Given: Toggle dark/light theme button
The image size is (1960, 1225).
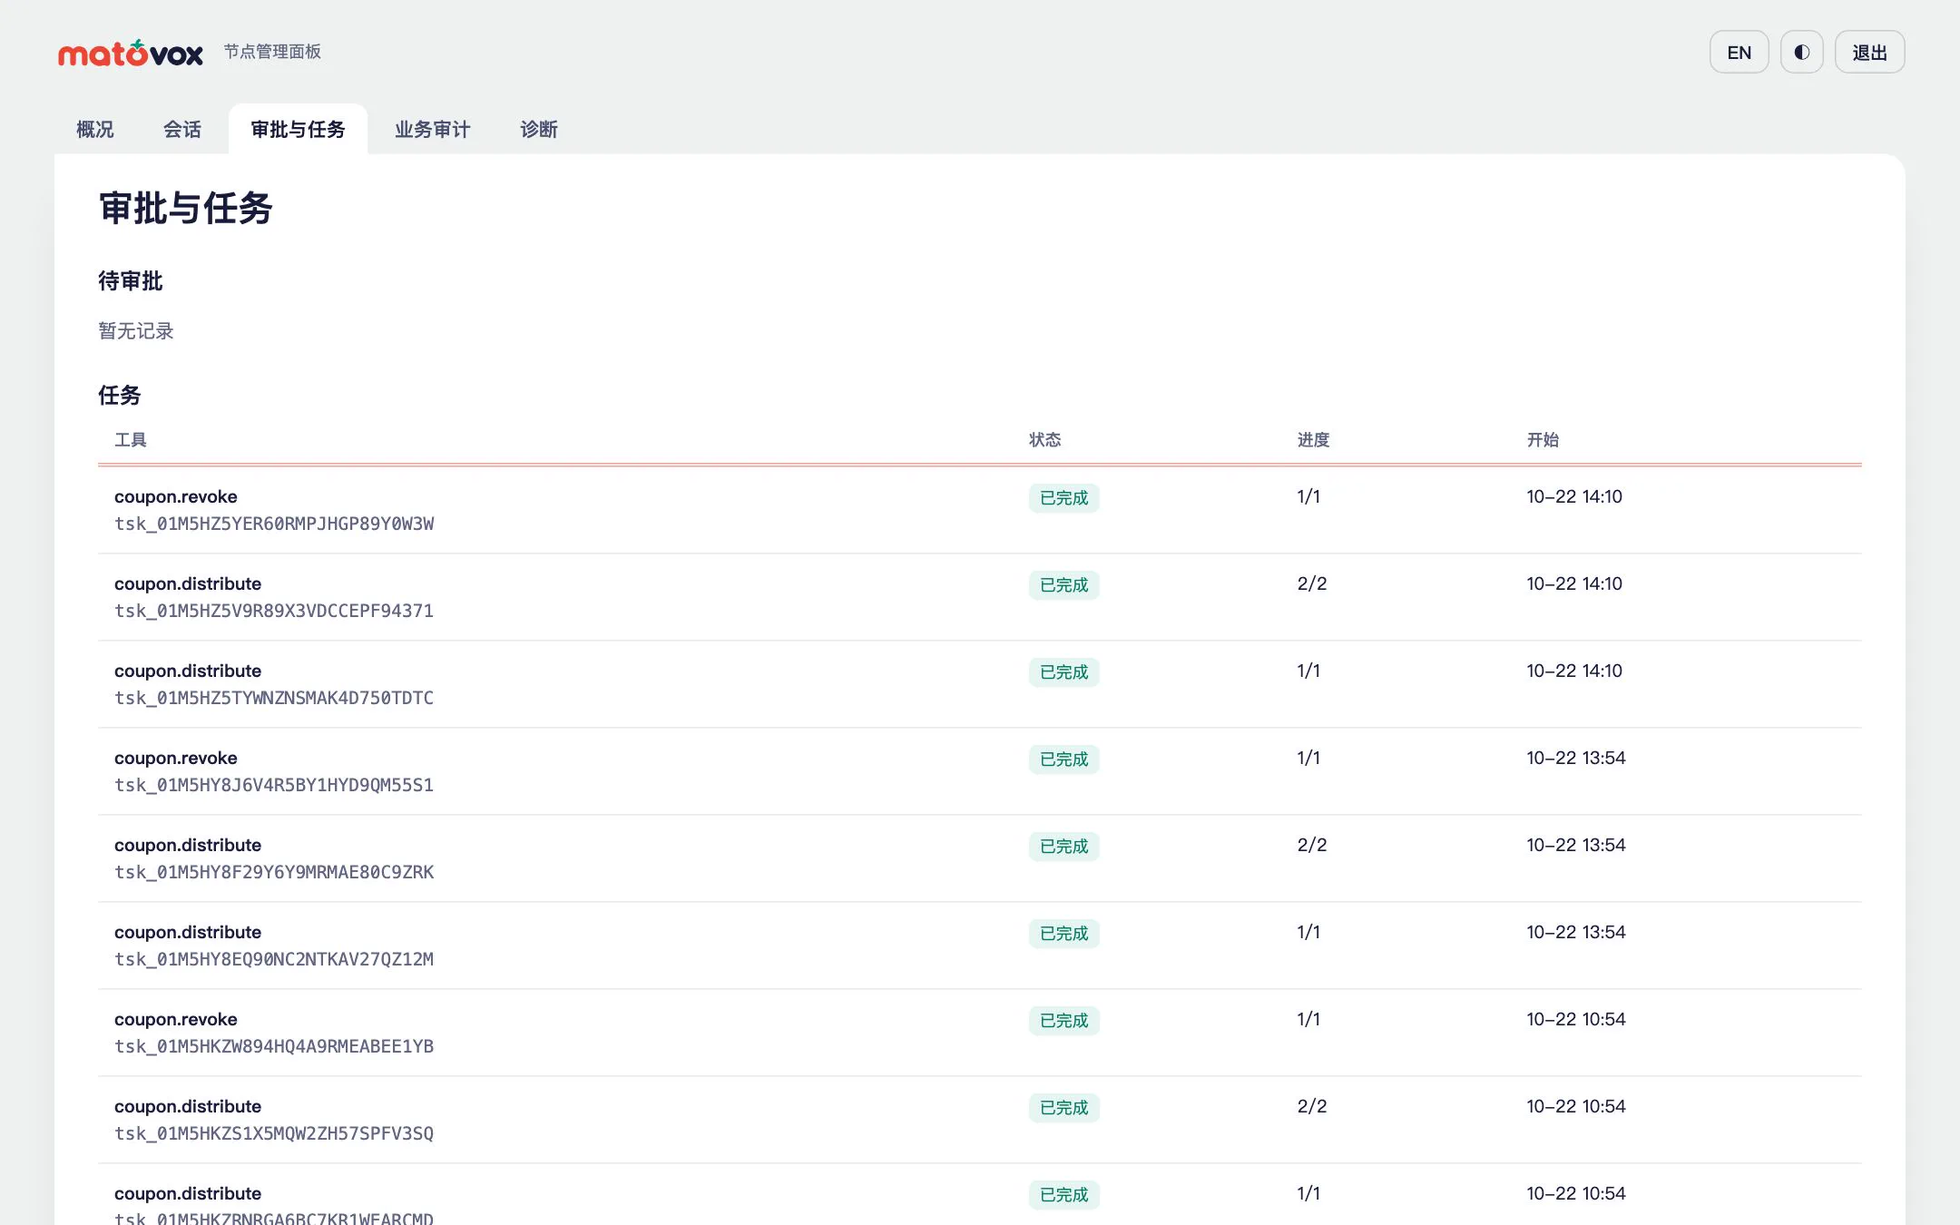Looking at the screenshot, I should tap(1801, 52).
